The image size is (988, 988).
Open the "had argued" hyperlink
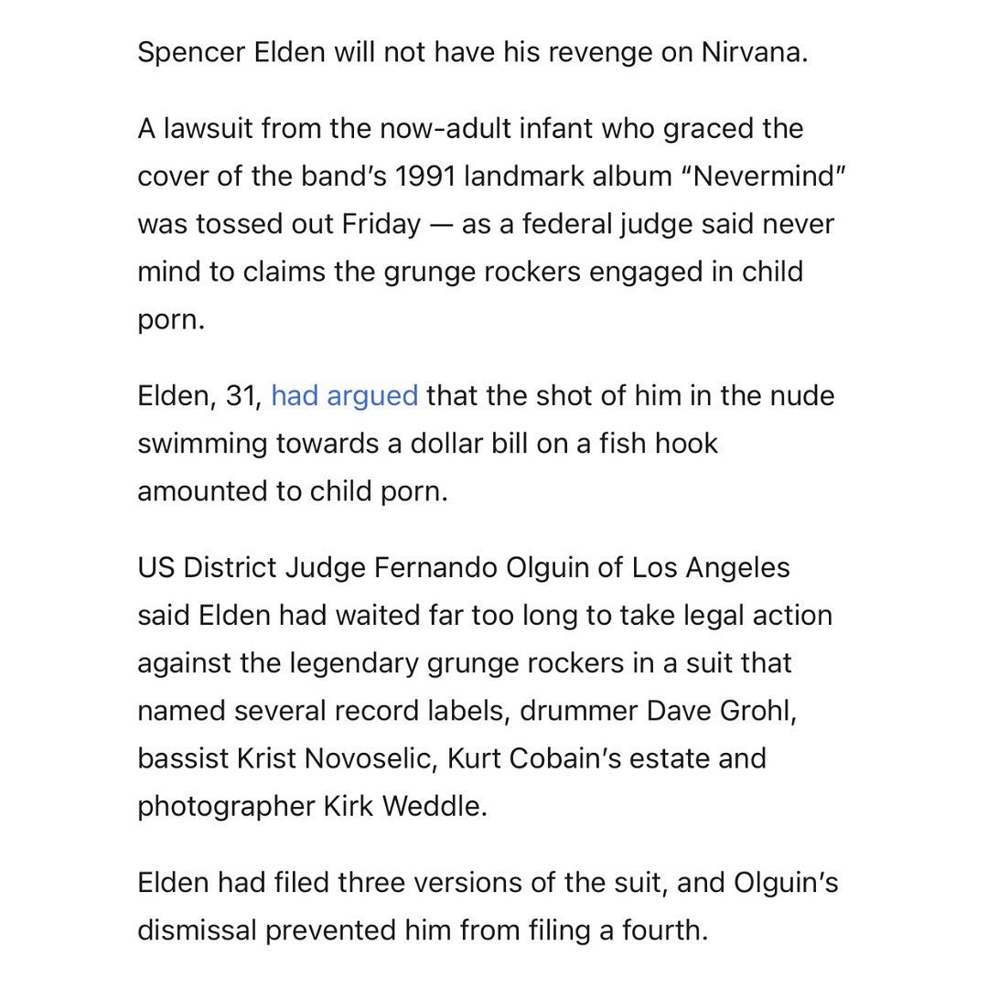344,396
